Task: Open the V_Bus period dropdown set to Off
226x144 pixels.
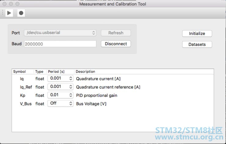Action: pos(60,103)
